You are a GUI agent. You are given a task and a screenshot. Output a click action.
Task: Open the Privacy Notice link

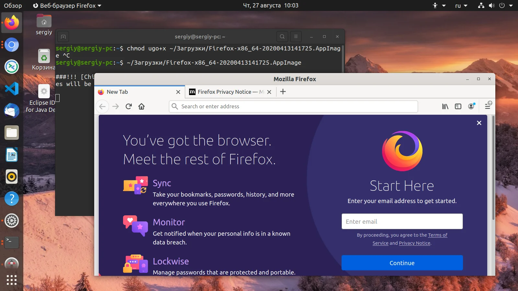415,243
